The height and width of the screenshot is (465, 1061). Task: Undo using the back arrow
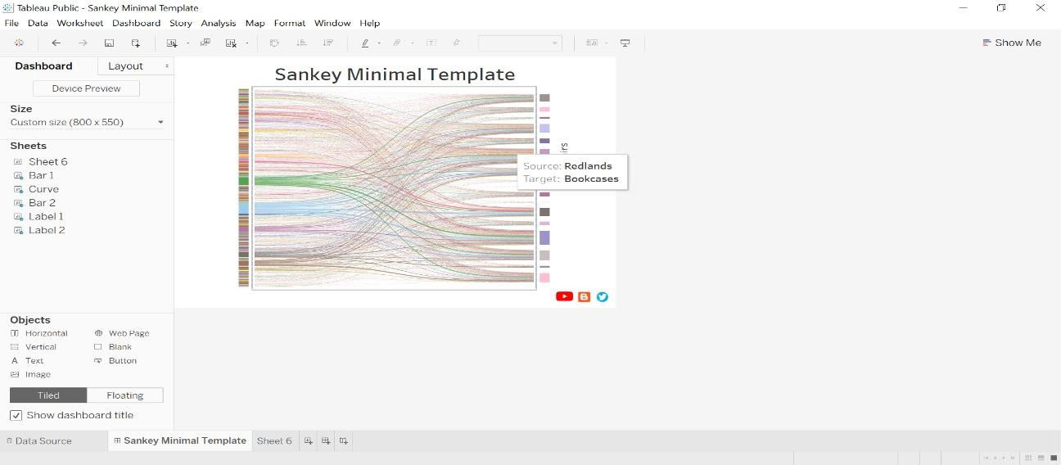click(56, 43)
